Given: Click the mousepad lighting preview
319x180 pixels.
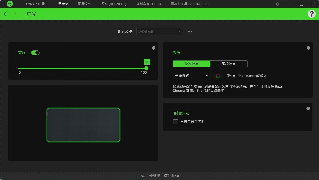Looking at the screenshot, I should [x=83, y=125].
